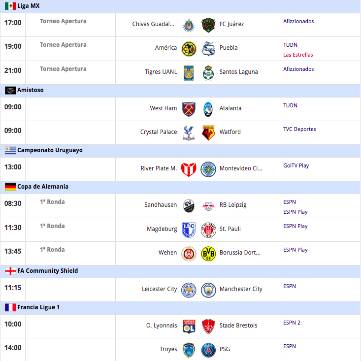Click Santos Laguna team name
361x361 pixels.
click(x=238, y=72)
